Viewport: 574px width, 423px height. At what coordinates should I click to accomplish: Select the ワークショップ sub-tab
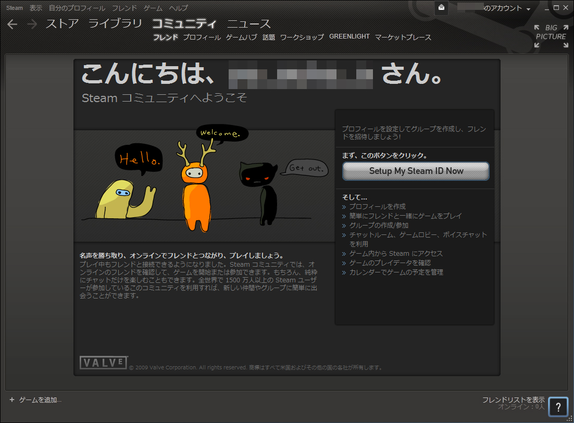pyautogui.click(x=302, y=37)
